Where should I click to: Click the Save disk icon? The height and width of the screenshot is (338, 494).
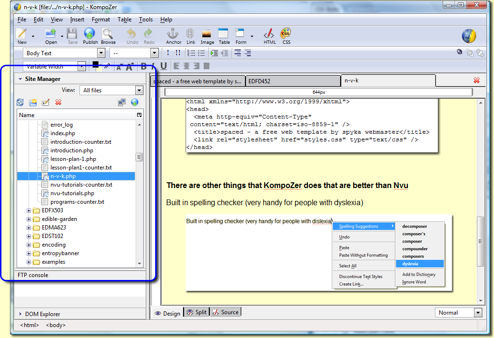coord(72,36)
